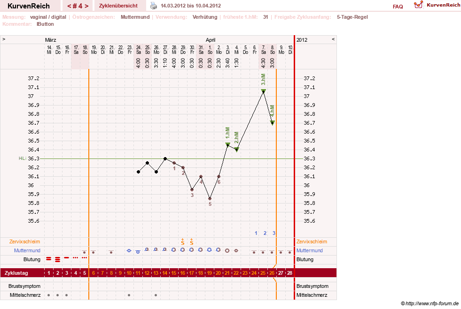The height and width of the screenshot is (309, 461).
Task: Click the 'vaginal / digital' measurement value
Action: 48,17
